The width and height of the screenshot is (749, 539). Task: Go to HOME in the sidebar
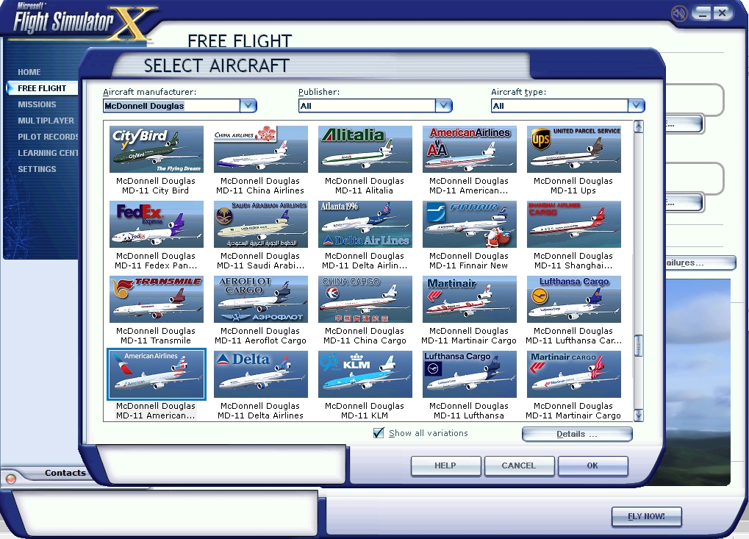point(29,72)
